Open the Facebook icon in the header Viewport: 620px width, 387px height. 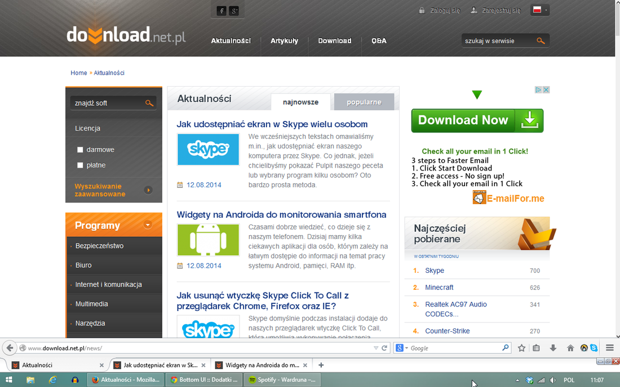click(222, 11)
